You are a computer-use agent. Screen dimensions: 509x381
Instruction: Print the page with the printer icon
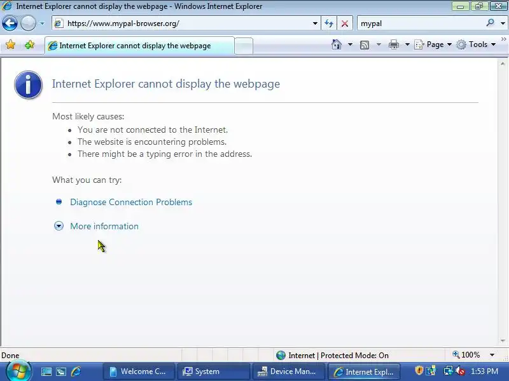pyautogui.click(x=394, y=44)
